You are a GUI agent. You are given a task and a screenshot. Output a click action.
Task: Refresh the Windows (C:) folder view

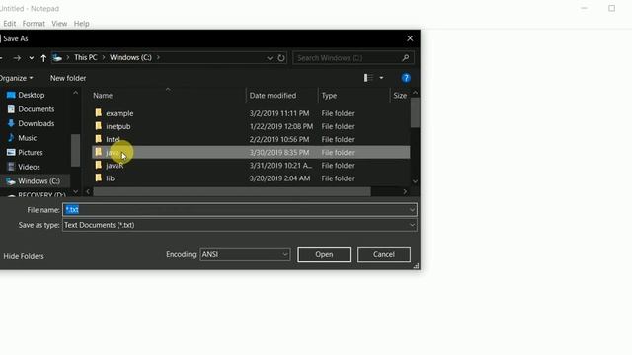281,58
